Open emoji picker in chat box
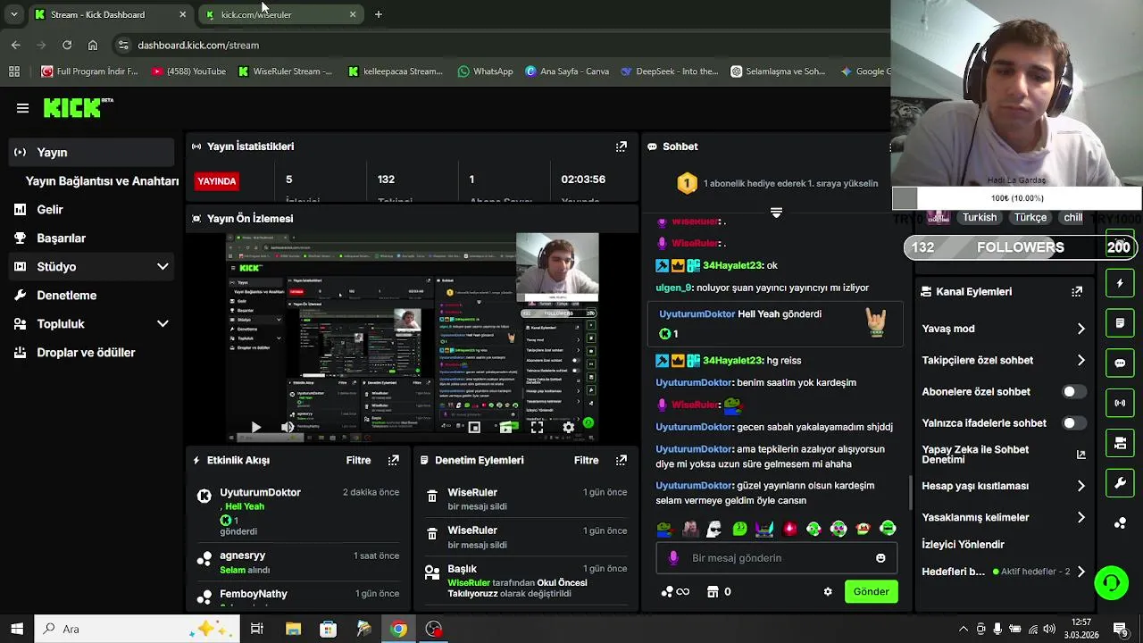 tap(880, 558)
